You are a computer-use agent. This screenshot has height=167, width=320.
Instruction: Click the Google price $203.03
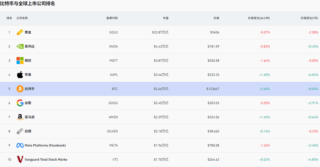213,103
